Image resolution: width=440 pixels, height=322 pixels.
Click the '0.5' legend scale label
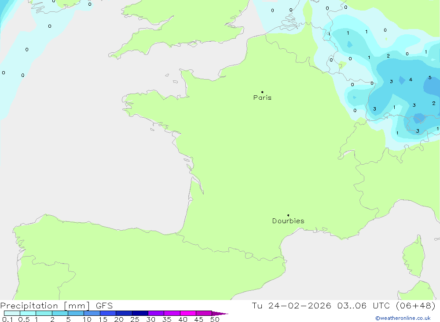[x=24, y=319]
